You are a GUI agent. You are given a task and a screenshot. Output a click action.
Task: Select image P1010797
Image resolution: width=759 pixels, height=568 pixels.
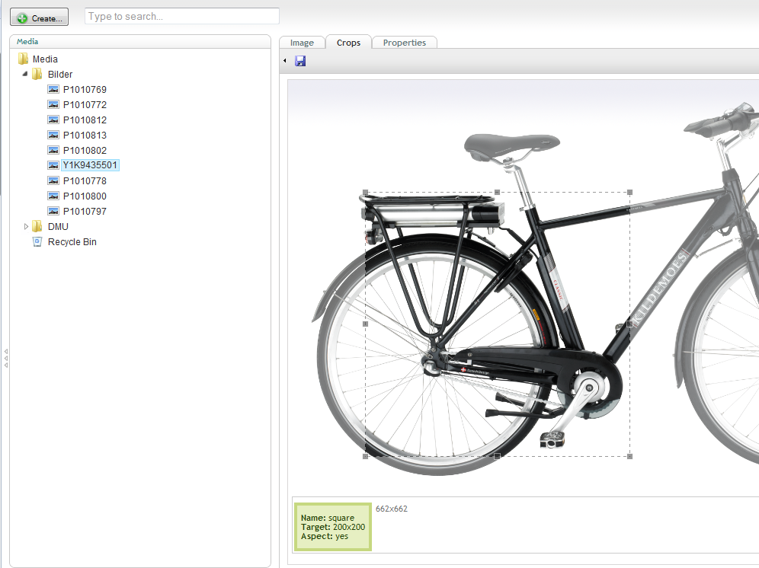85,212
